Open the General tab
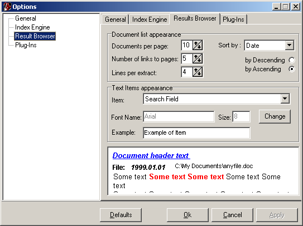Viewport: 303px width, 226px height. point(115,19)
